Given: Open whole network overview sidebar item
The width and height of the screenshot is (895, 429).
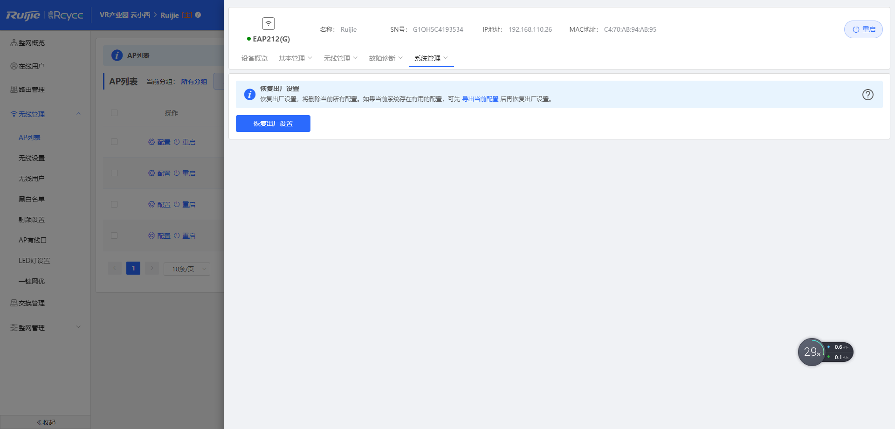Looking at the screenshot, I should click(31, 43).
